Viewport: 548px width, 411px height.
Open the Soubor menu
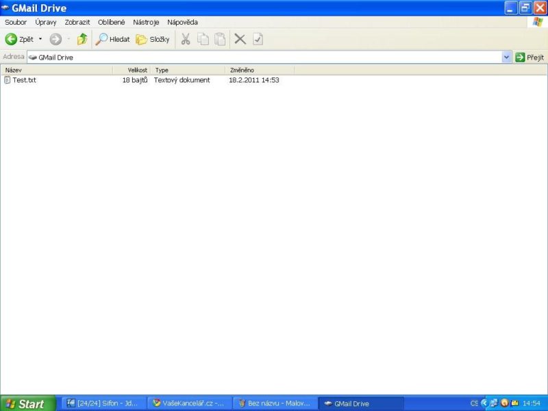pos(16,22)
